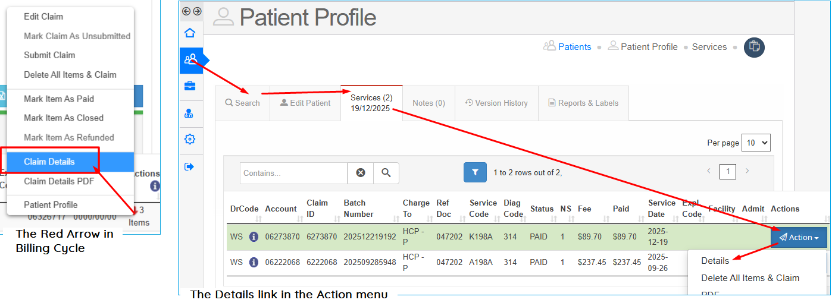Select the highlighted Claim Details entry
832x306 pixels.
tap(70, 162)
